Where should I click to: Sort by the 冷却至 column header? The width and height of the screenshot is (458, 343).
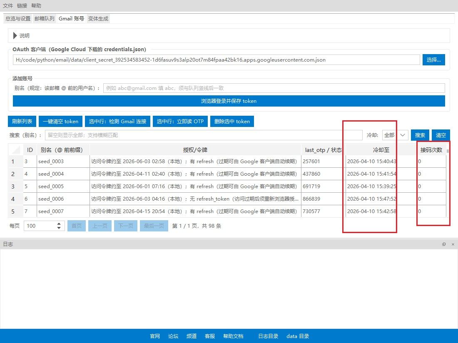pyautogui.click(x=381, y=150)
